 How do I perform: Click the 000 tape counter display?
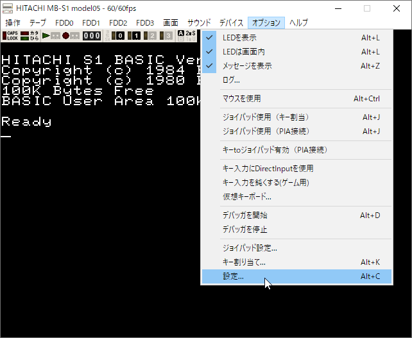click(x=92, y=36)
